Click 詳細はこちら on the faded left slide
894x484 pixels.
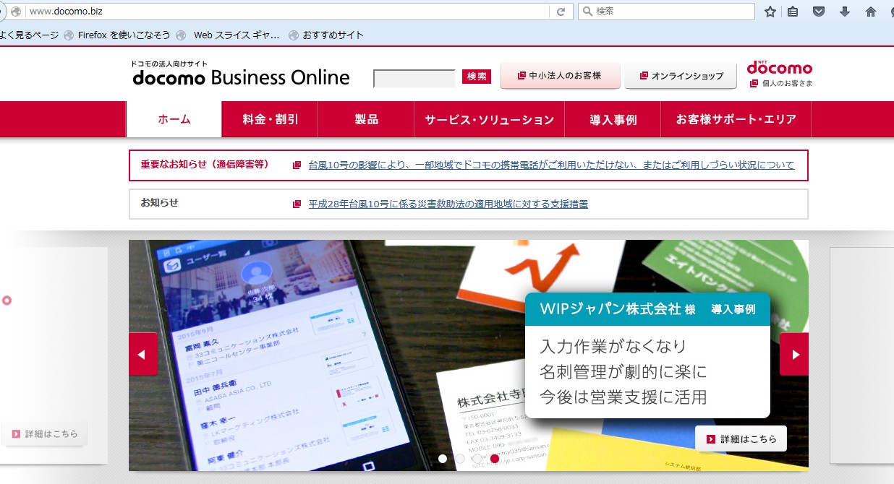(x=43, y=434)
